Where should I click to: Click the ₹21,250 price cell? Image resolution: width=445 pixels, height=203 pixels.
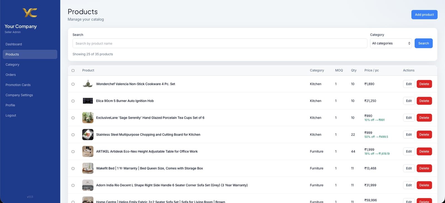[370, 101]
